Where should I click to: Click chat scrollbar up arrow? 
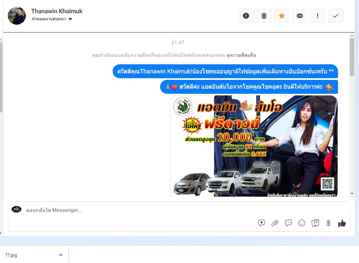(x=352, y=36)
